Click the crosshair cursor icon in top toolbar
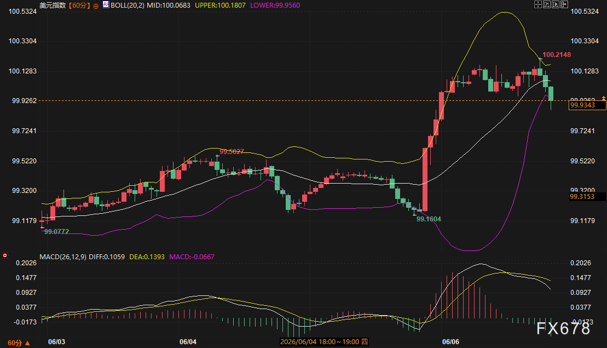Image resolution: width=607 pixels, height=348 pixels. coord(538,4)
